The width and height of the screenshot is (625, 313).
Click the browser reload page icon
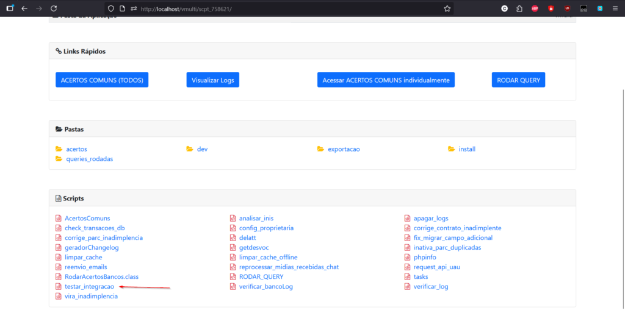pyautogui.click(x=54, y=9)
